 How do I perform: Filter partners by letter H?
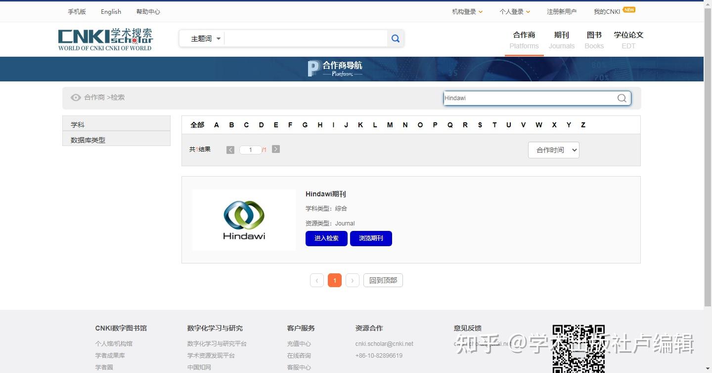point(320,125)
